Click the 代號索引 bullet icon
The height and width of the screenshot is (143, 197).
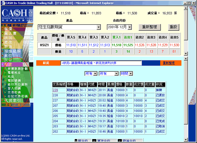(x=3, y=100)
